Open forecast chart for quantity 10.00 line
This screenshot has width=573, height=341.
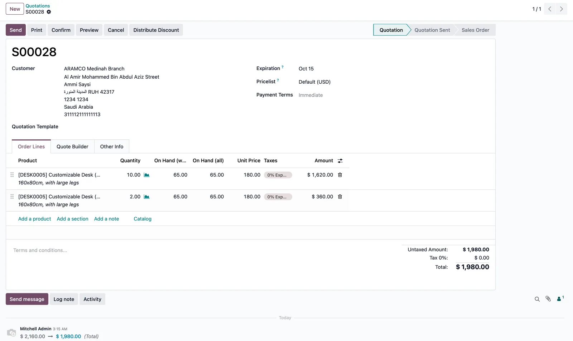[146, 175]
